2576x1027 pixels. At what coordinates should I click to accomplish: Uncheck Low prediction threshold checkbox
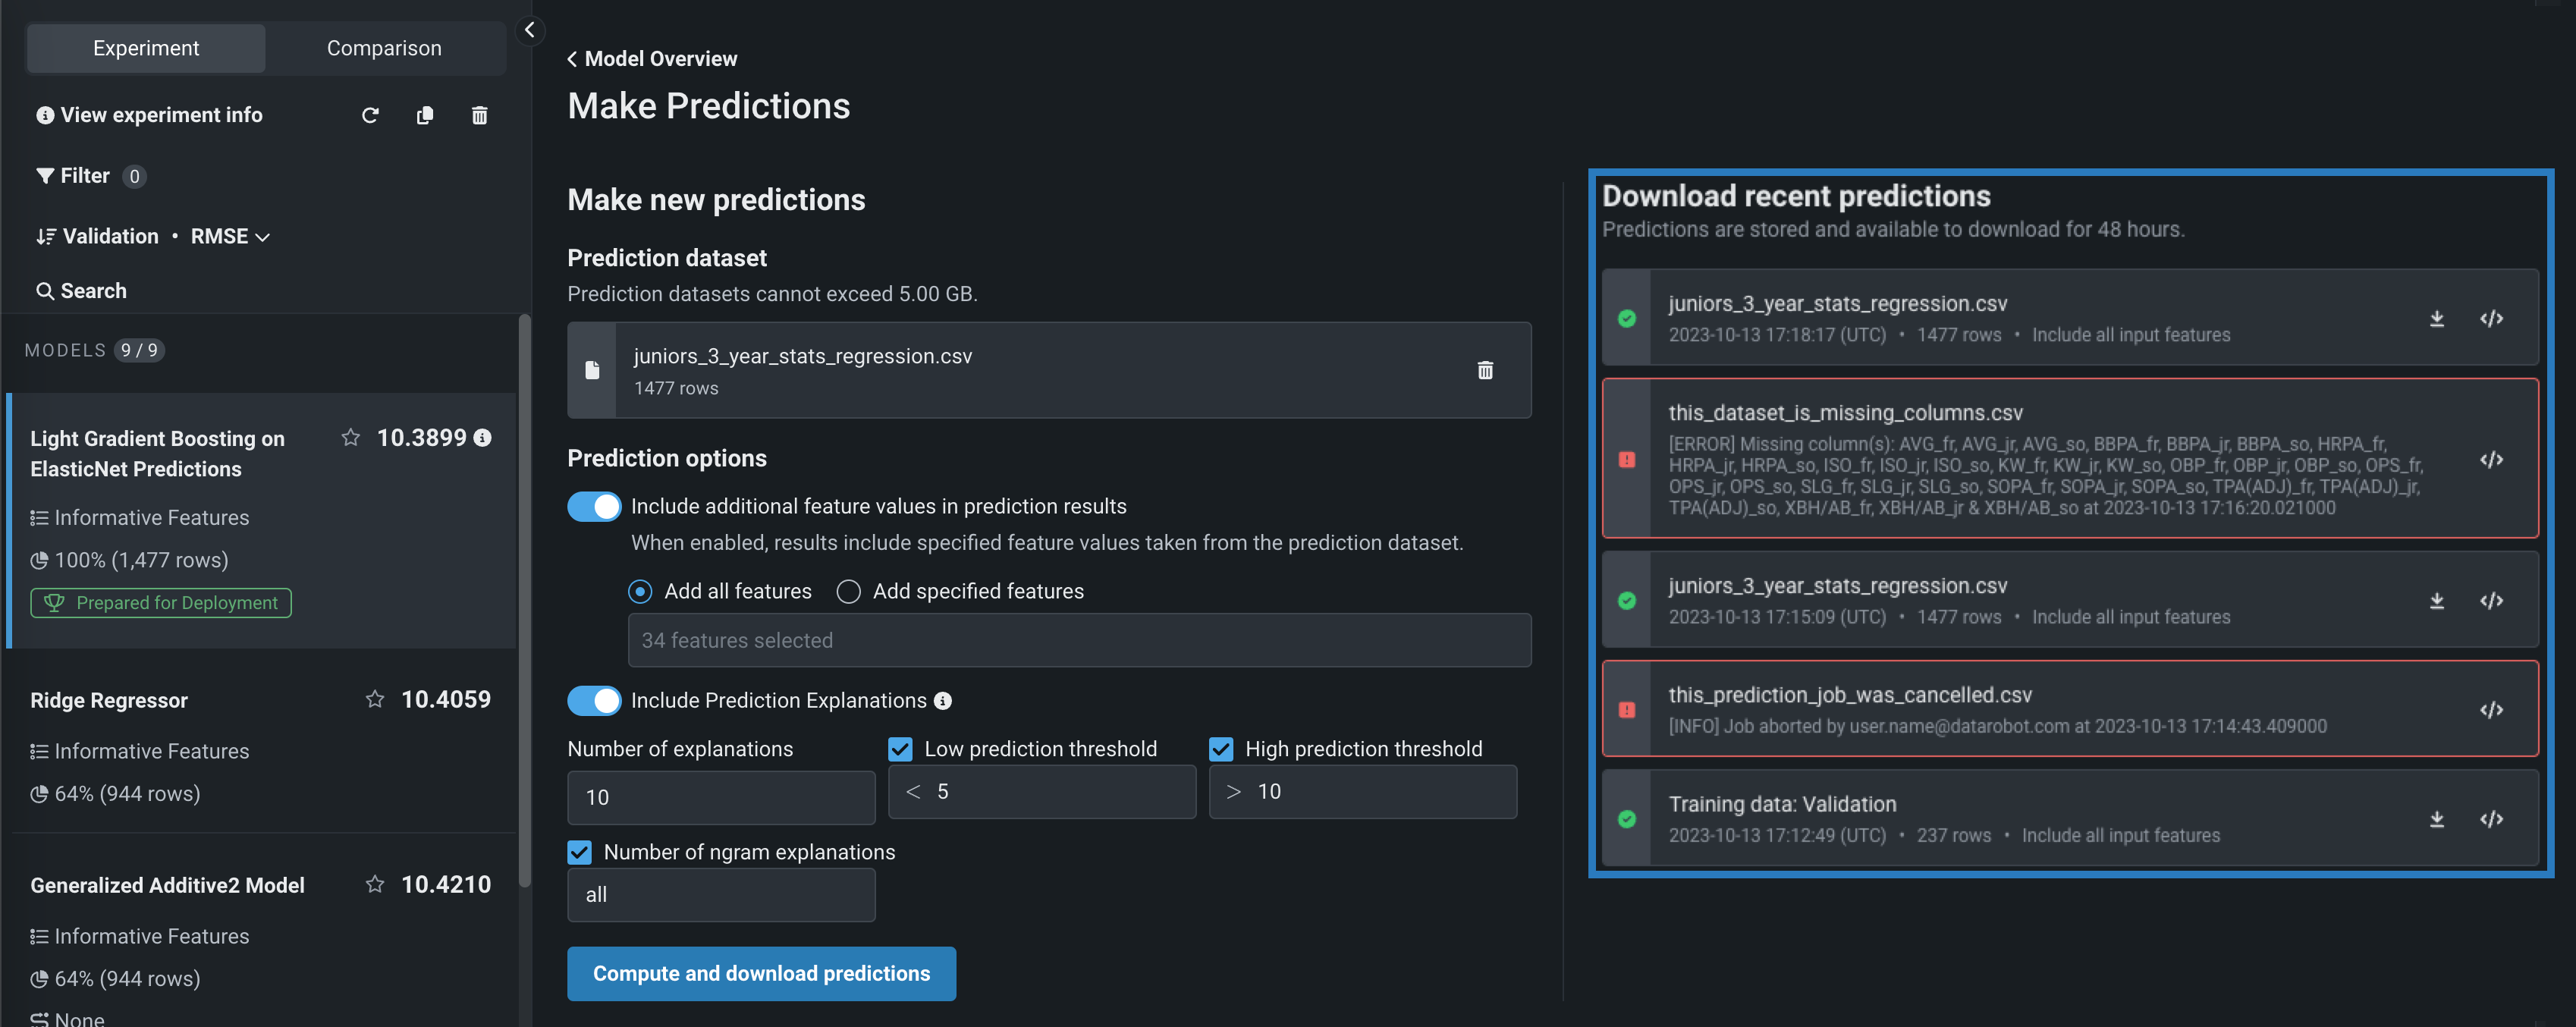[x=900, y=749]
